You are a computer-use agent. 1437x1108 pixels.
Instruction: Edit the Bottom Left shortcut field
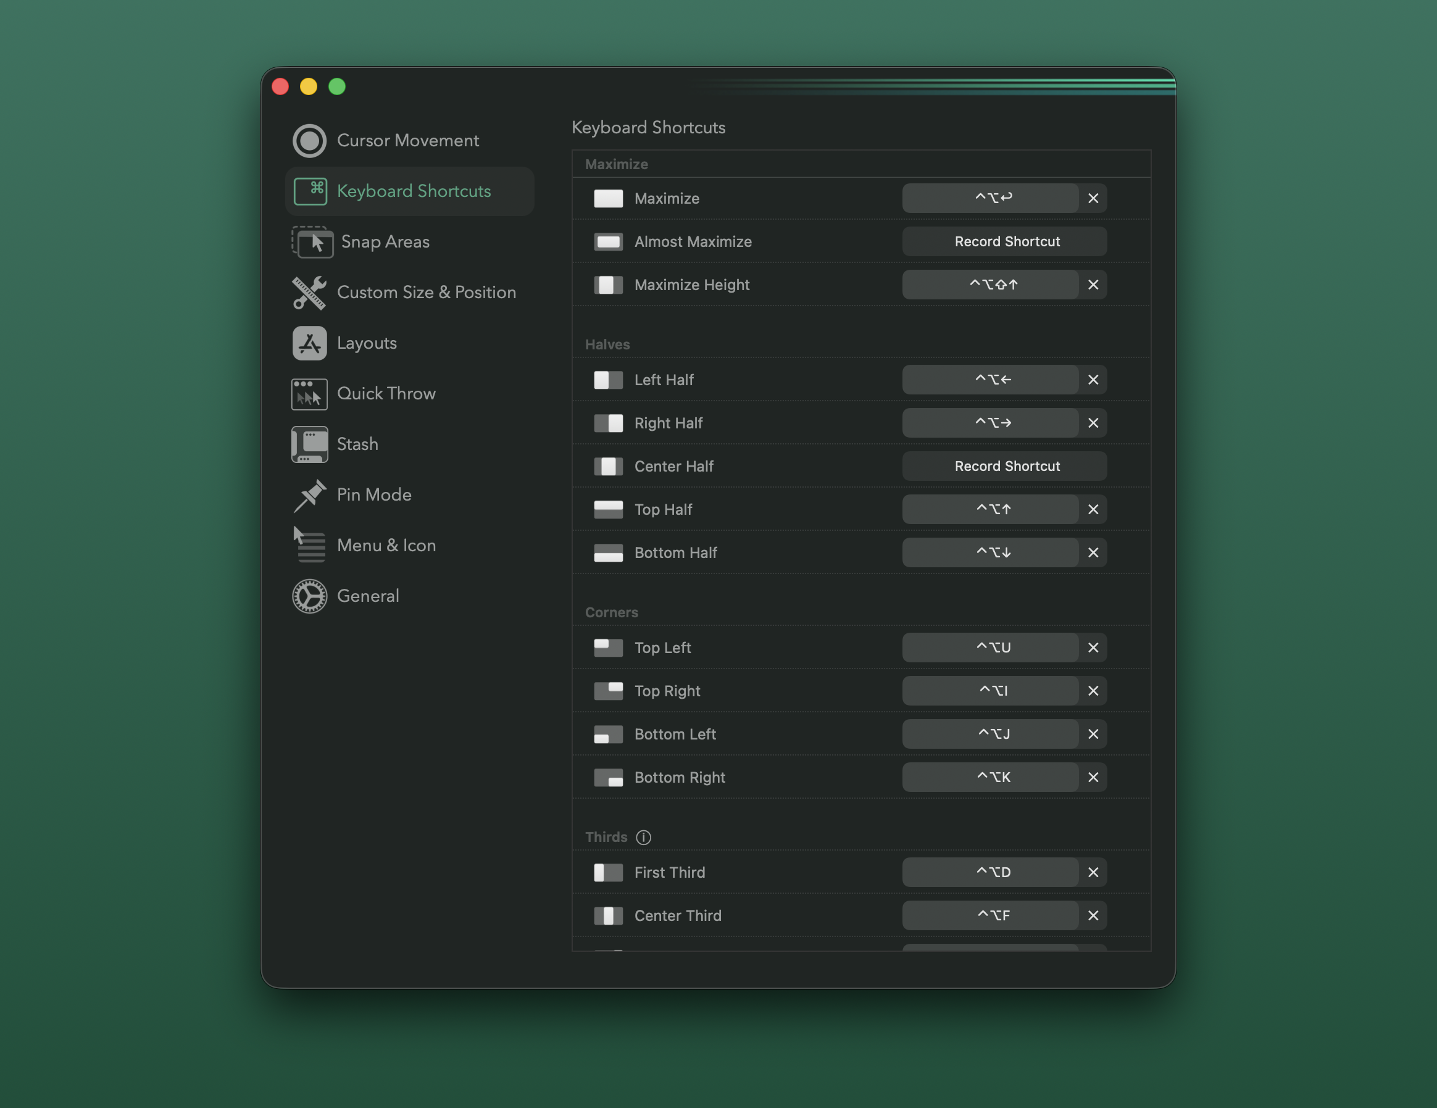(990, 735)
